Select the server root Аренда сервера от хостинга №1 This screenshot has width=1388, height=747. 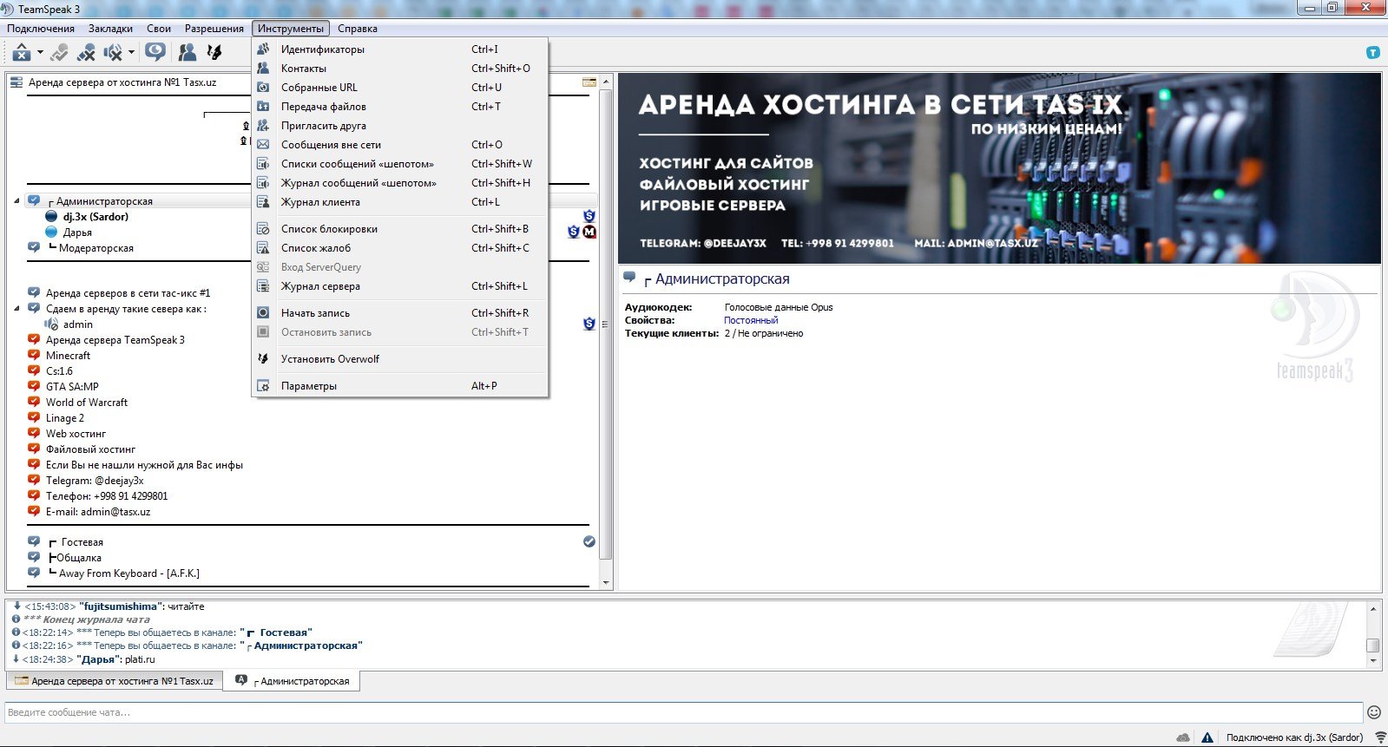point(122,82)
